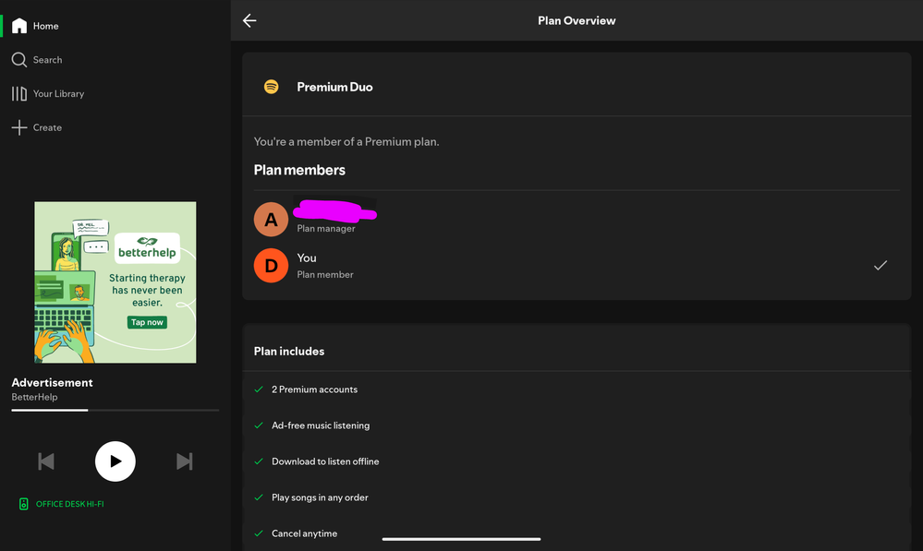Click the checkmark beside Download to listen offline

point(259,461)
